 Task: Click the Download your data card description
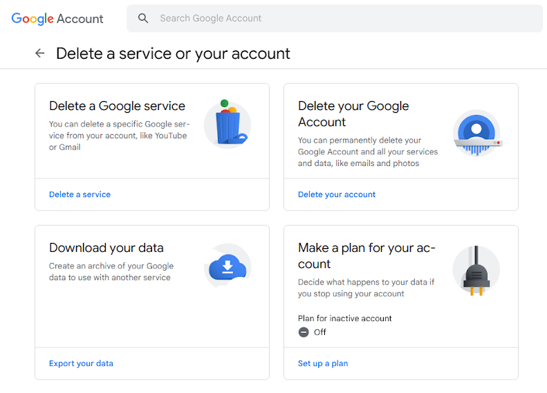coord(111,271)
